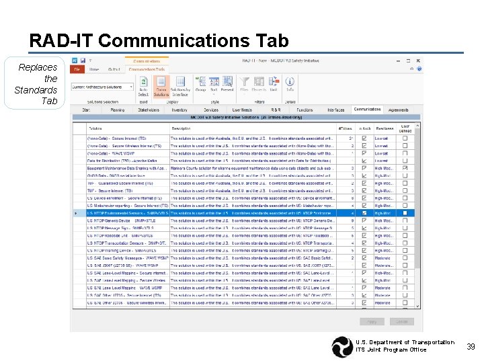Go to the User Needs tab
The width and height of the screenshot is (484, 363).
coord(242,110)
